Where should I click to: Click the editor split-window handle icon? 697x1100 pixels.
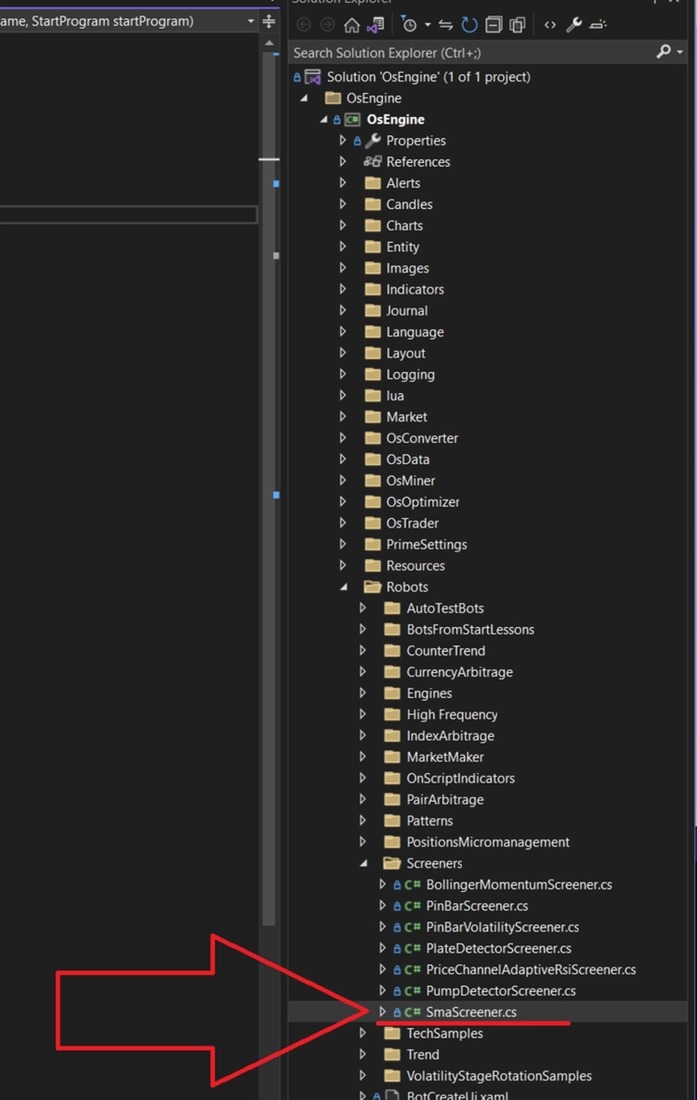point(269,20)
